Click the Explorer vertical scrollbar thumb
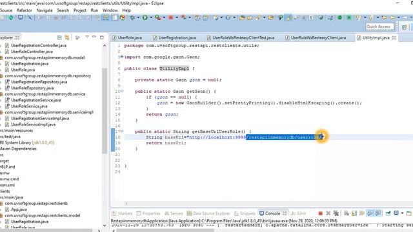This screenshot has width=413, height=232. pyautogui.click(x=105, y=110)
